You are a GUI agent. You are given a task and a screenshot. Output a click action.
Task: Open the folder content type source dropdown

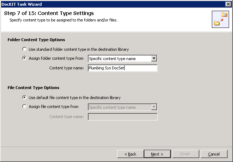pyautogui.click(x=154, y=59)
